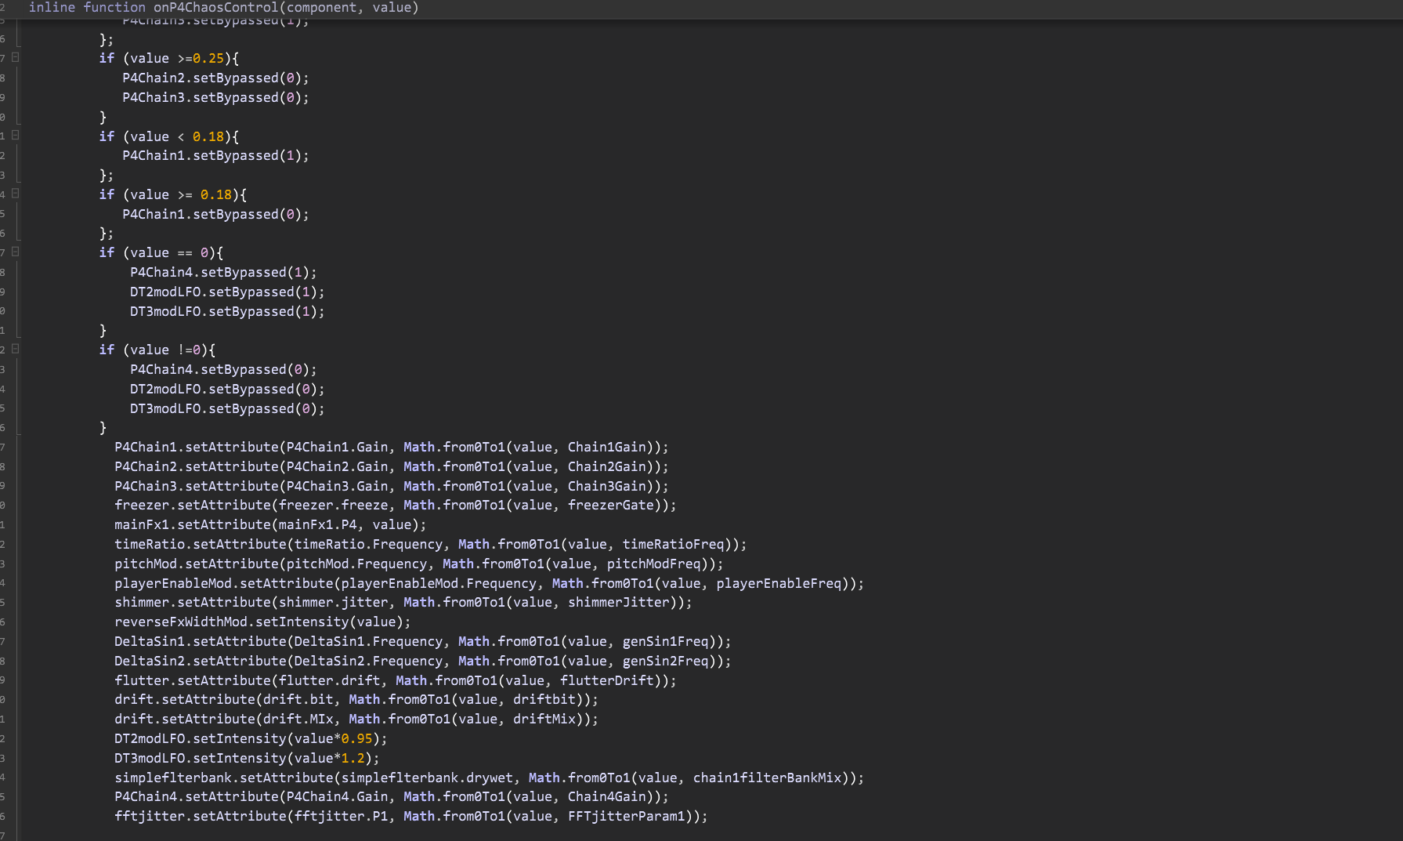1403x841 pixels.
Task: Click line 'P4Chain4.setBypassed(0);'
Action: (x=223, y=369)
